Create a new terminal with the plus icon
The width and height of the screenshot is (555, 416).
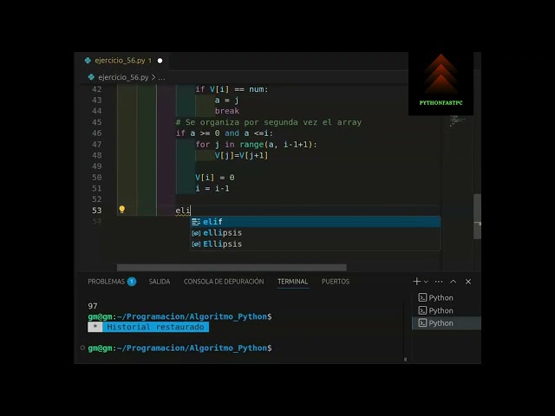pos(416,281)
